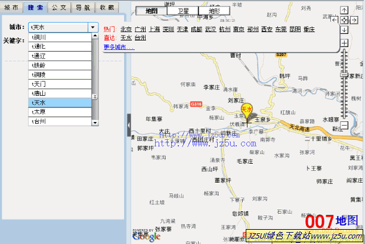Click the city list scrollbar down arrow
The image size is (365, 244).
coord(95,123)
